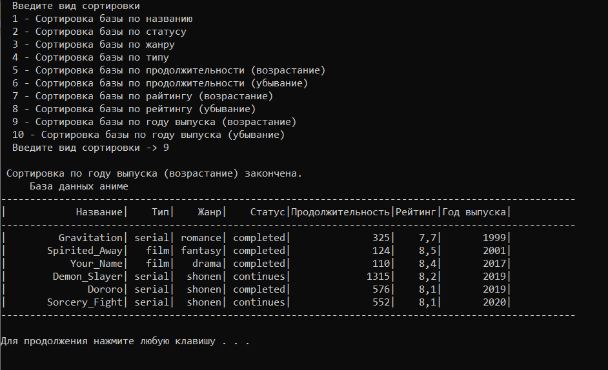The width and height of the screenshot is (608, 370).
Task: Click the Spirited_Away table entry
Action: click(85, 251)
